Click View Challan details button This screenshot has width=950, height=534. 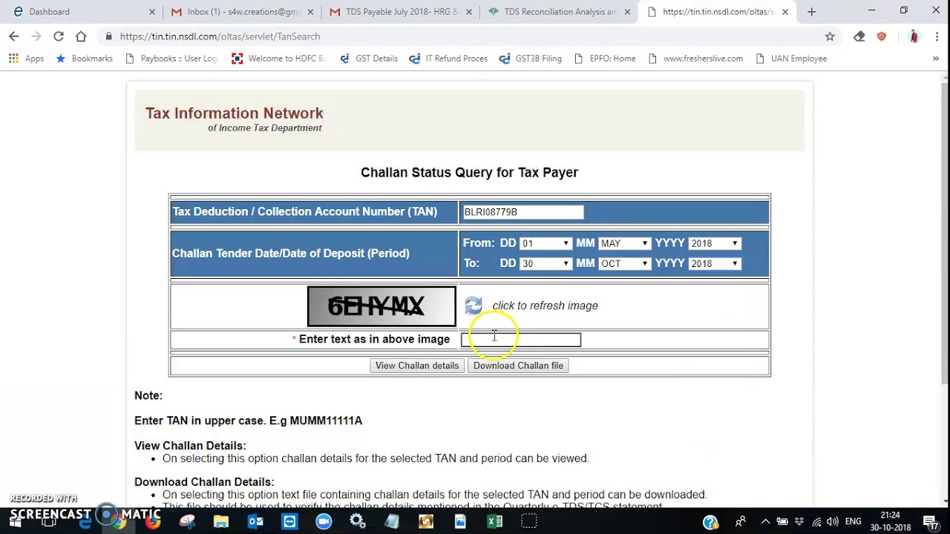417,366
